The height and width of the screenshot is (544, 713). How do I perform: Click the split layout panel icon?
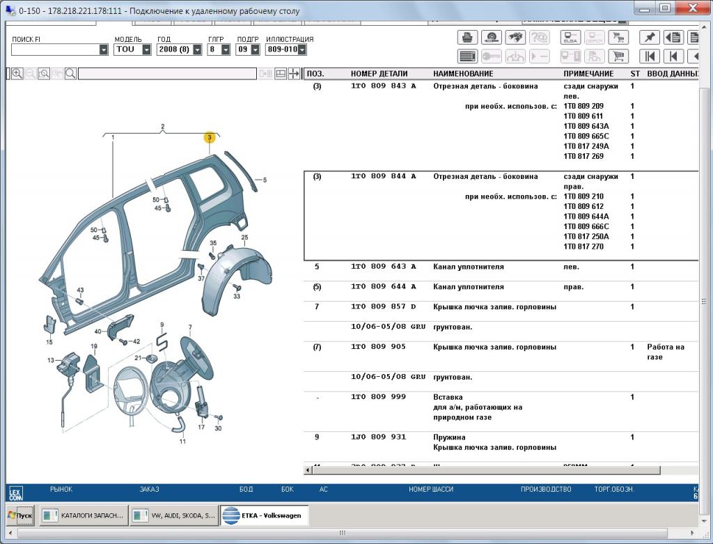pos(281,74)
